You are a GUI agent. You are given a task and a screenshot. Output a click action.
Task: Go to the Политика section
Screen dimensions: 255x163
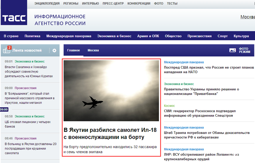(x=32, y=36)
